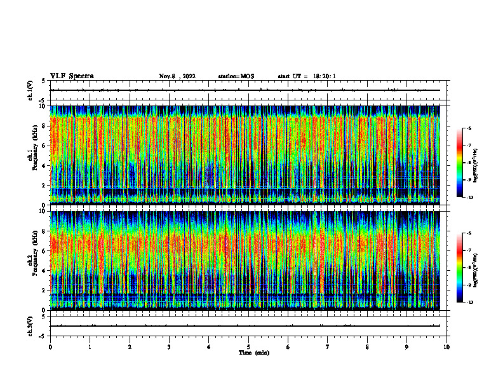Screen dimensions: 503x389
Task: Click the "ch.3(V)" axis label
Action: pyautogui.click(x=30, y=326)
